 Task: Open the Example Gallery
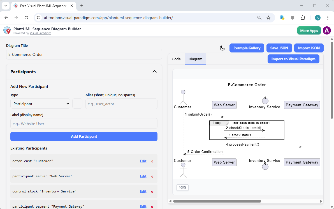(247, 48)
